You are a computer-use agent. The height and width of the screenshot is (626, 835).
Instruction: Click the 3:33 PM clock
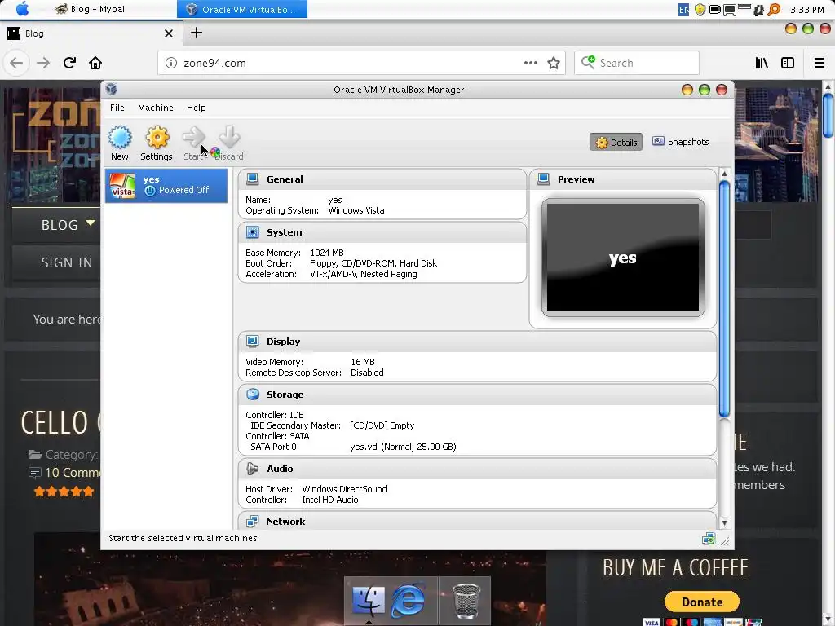[x=807, y=10]
